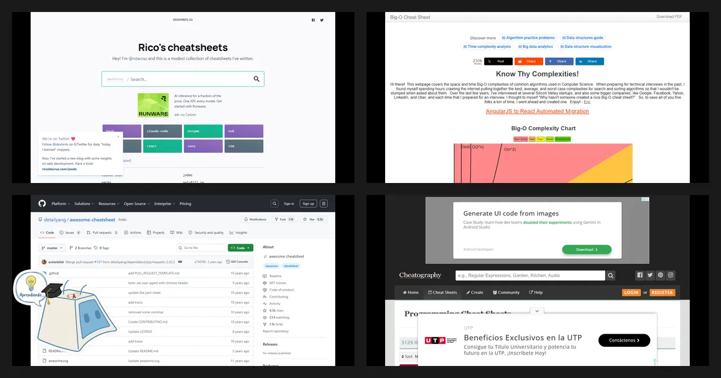The height and width of the screenshot is (378, 721).
Task: Focus the Go to file input
Action: [x=201, y=248]
